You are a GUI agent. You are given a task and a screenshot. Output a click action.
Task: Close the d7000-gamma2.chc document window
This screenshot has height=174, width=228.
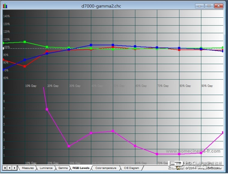tap(219, 6)
